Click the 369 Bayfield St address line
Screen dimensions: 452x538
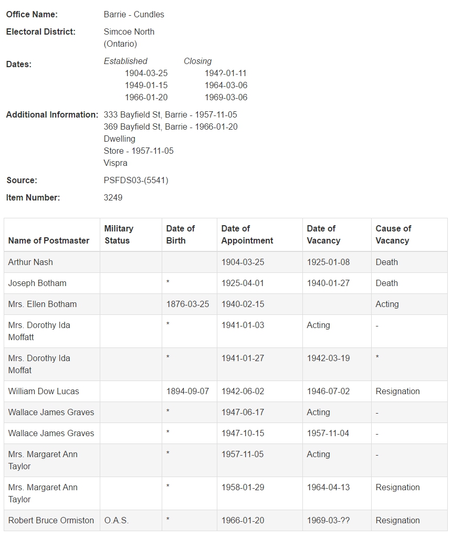click(x=171, y=126)
